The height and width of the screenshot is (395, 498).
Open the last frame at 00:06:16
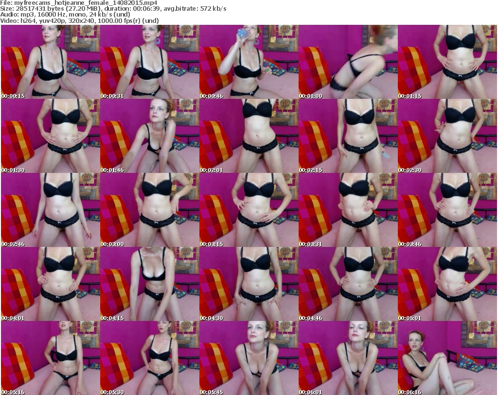pos(447,358)
